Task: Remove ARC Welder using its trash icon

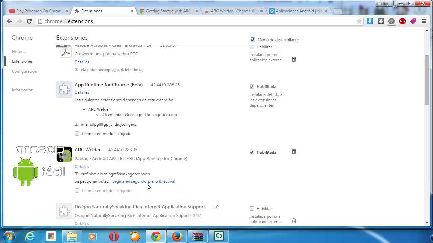Action: click(294, 152)
